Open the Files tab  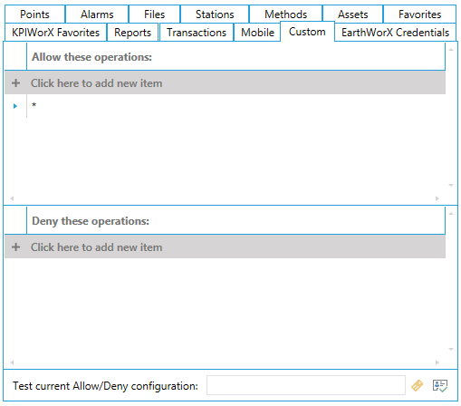coord(154,14)
